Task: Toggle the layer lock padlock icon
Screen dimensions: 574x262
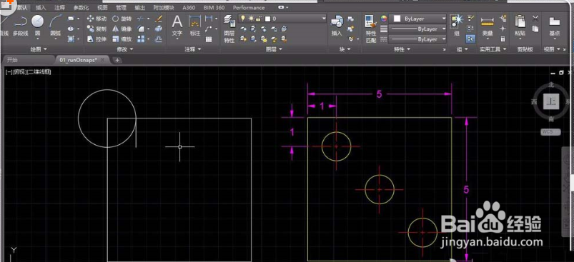Action: coord(259,19)
